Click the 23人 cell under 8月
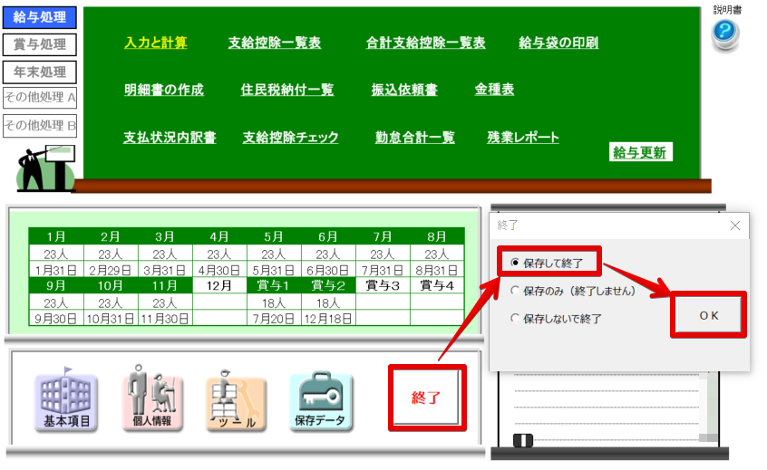The image size is (767, 470). coord(436,254)
